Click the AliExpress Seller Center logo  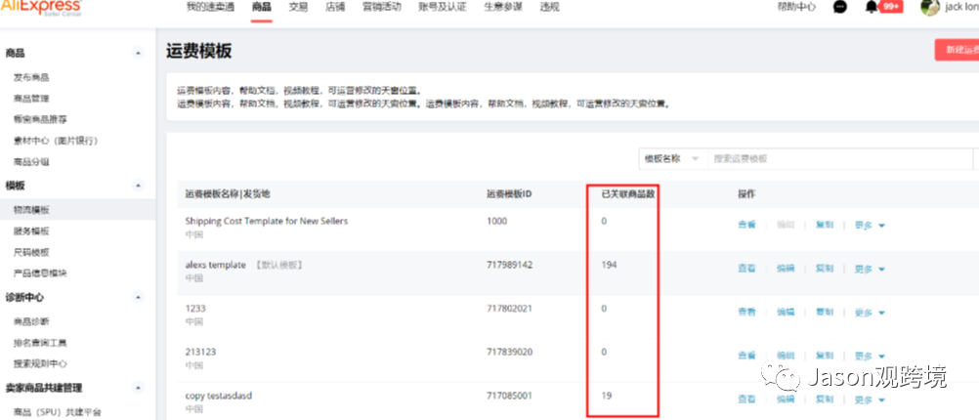pos(40,7)
